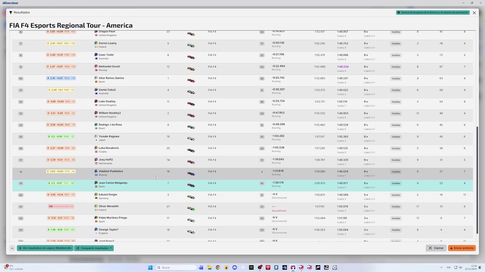Click the Cerrar button
Viewport: 485px width, 272px height.
436,248
